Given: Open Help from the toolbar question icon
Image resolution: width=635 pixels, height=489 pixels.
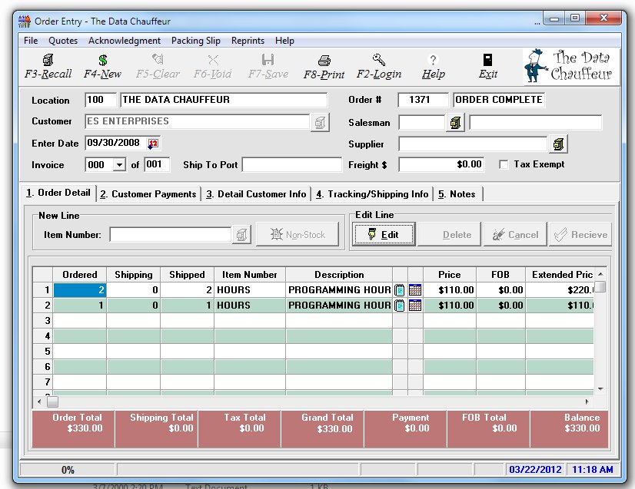Looking at the screenshot, I should click(433, 60).
